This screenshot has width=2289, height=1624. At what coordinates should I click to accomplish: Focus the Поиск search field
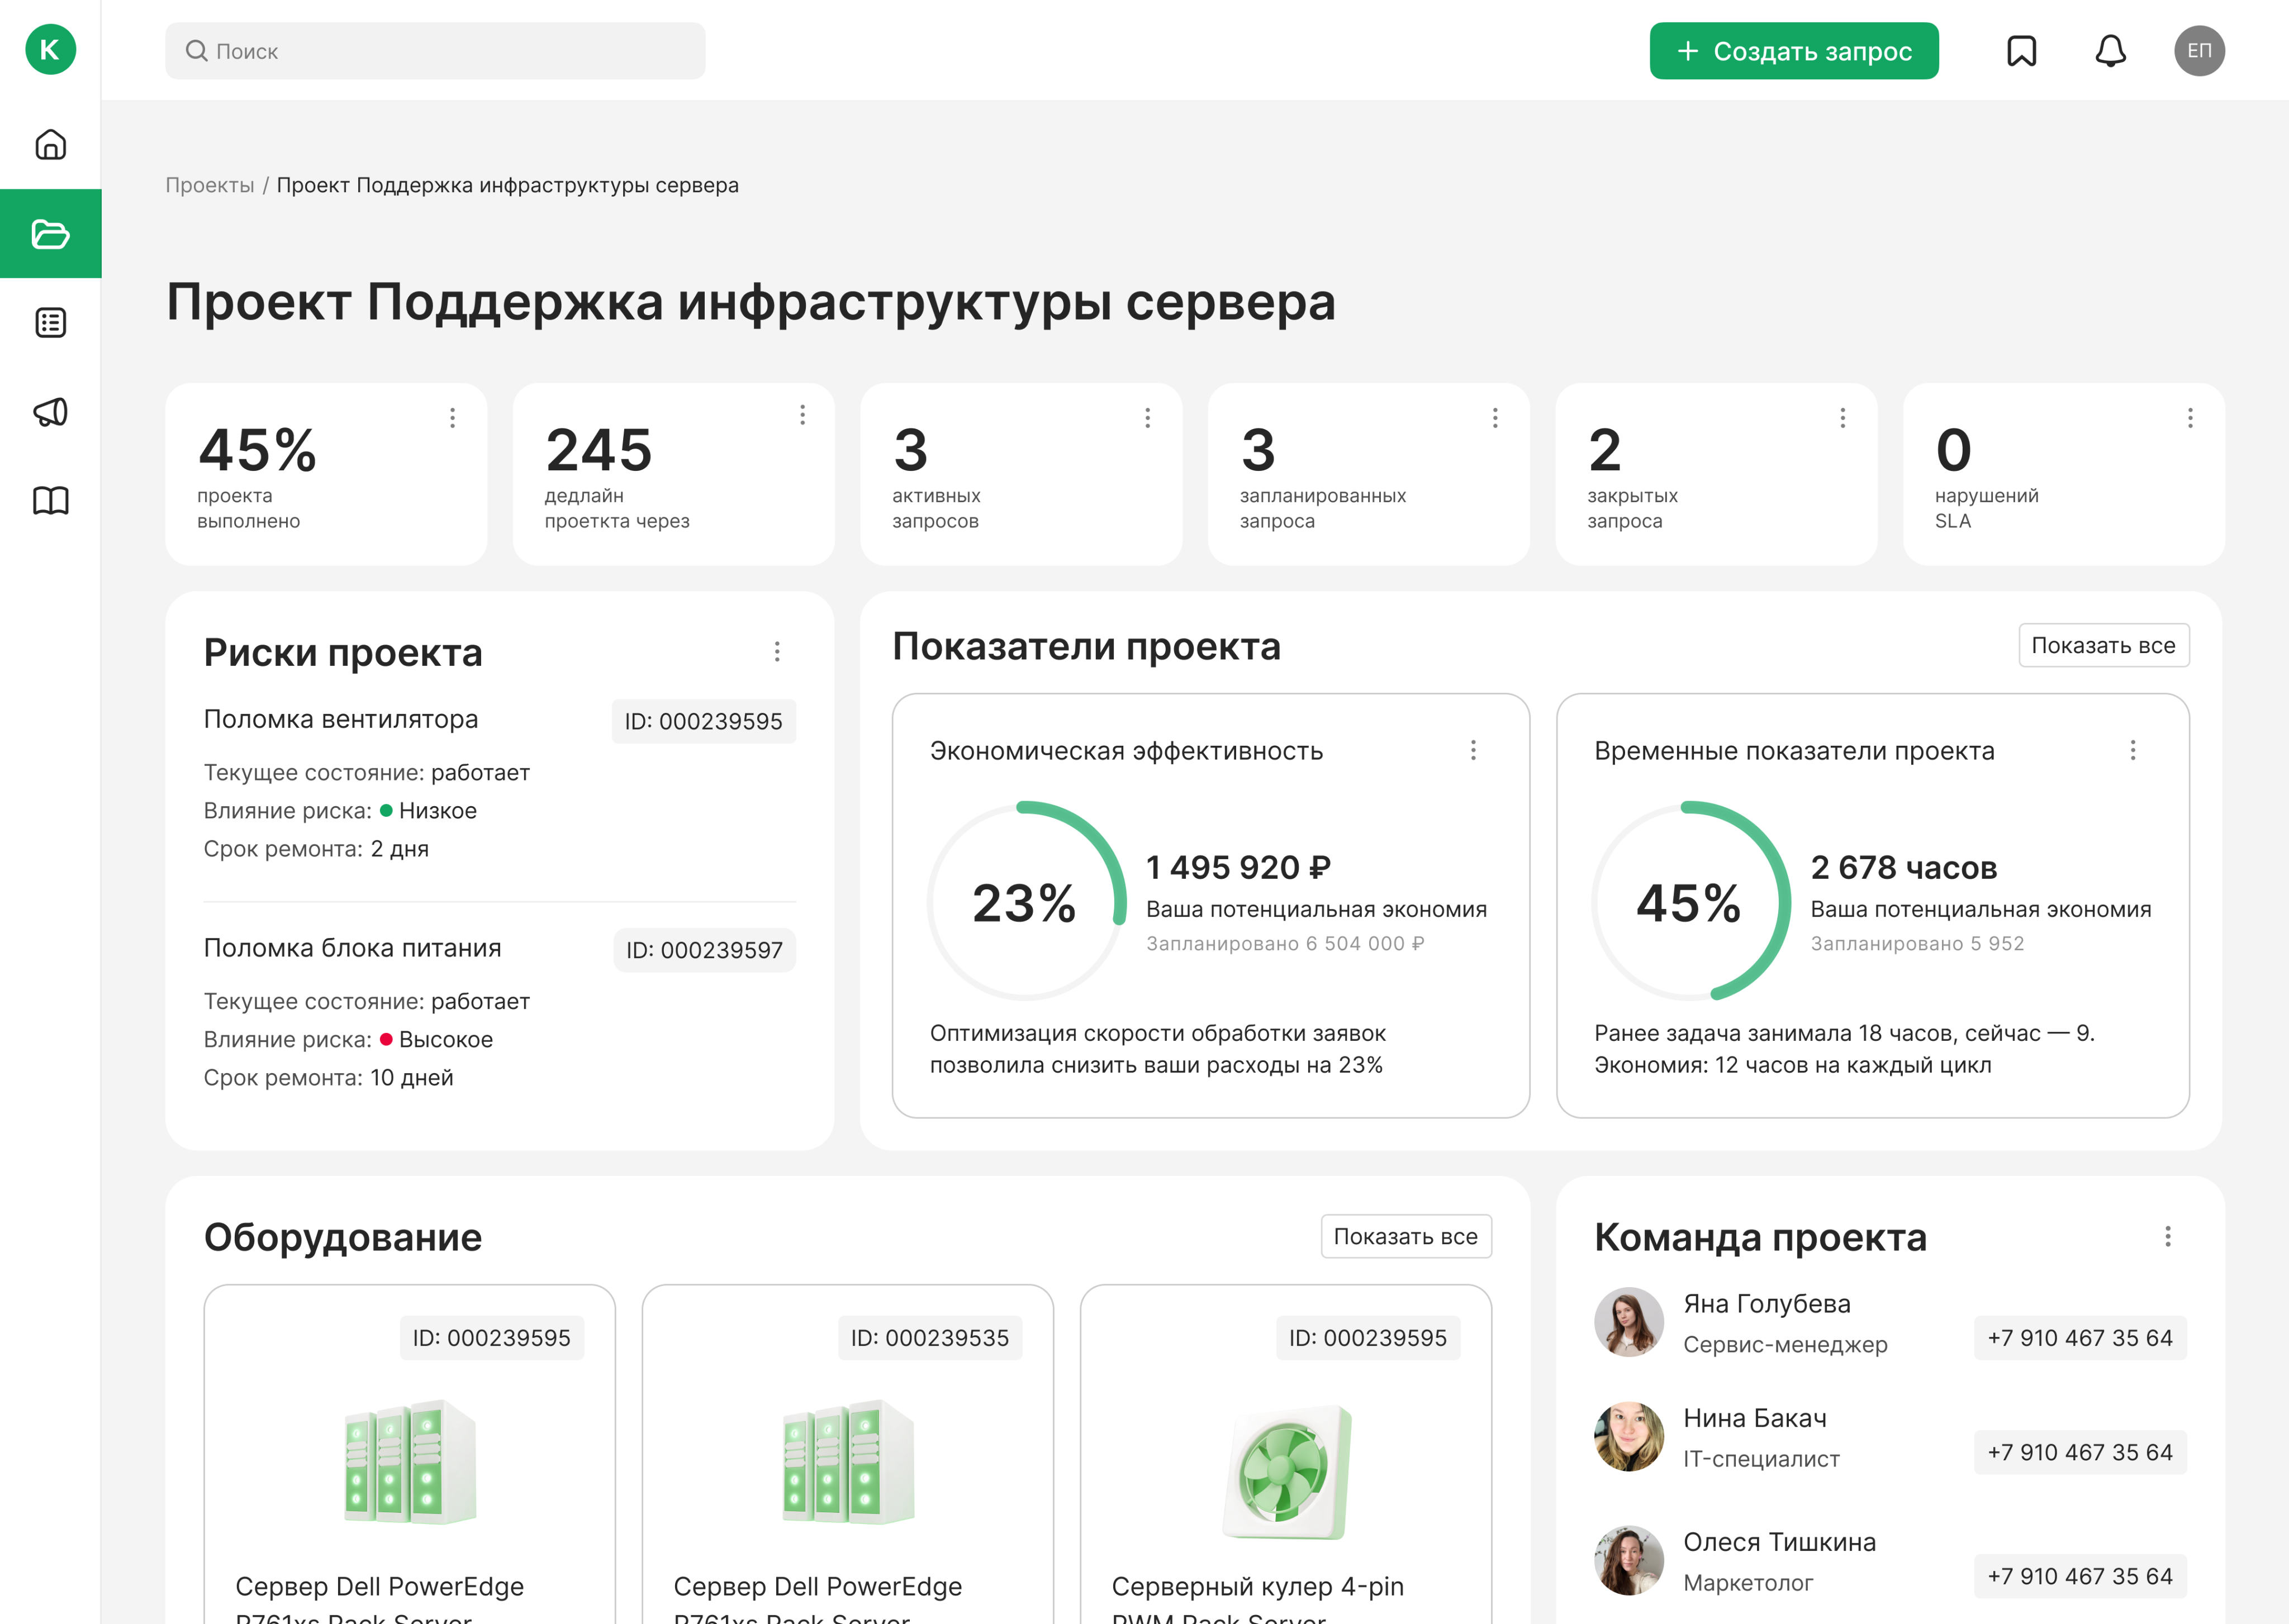click(x=435, y=51)
